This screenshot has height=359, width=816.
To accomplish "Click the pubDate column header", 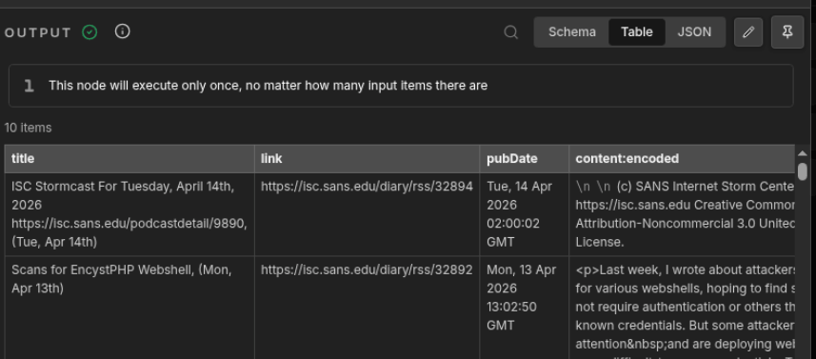I will point(524,159).
